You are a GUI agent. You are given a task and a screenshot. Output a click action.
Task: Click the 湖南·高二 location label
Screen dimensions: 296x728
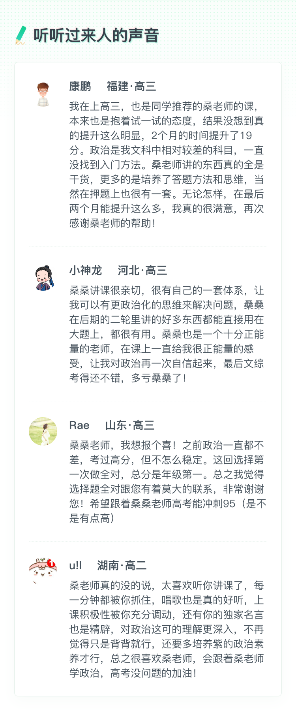122,565
